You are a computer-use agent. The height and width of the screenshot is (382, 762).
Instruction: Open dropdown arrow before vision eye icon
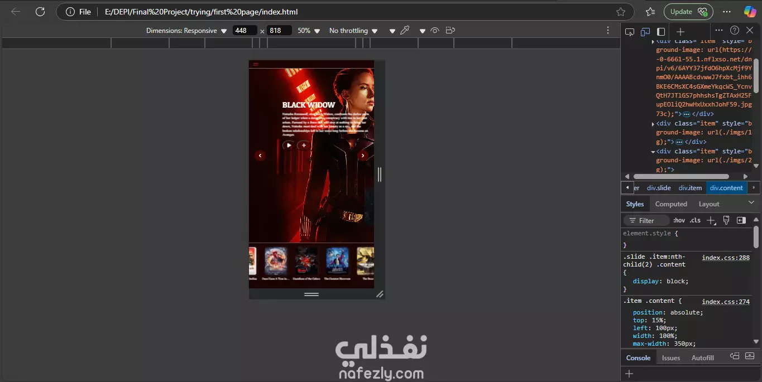pos(423,31)
